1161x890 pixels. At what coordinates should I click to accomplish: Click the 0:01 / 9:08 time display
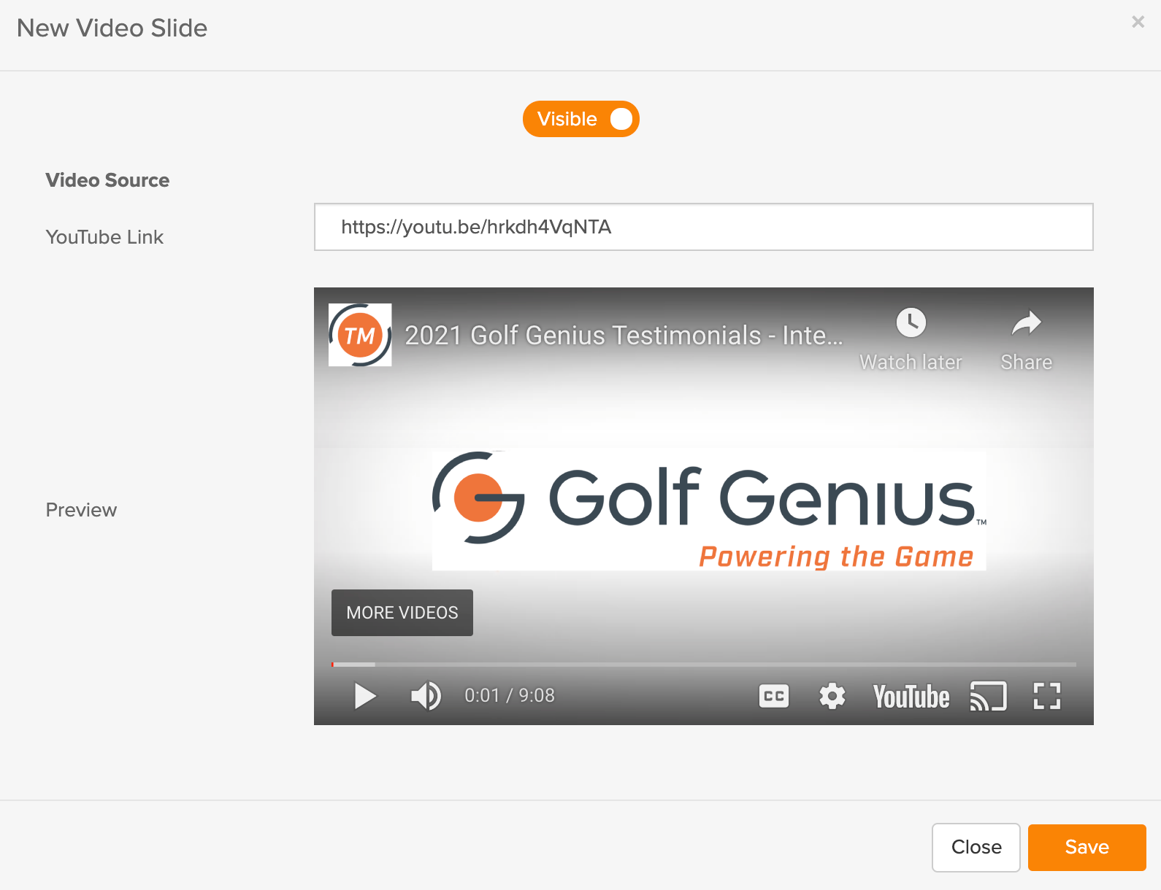(510, 696)
